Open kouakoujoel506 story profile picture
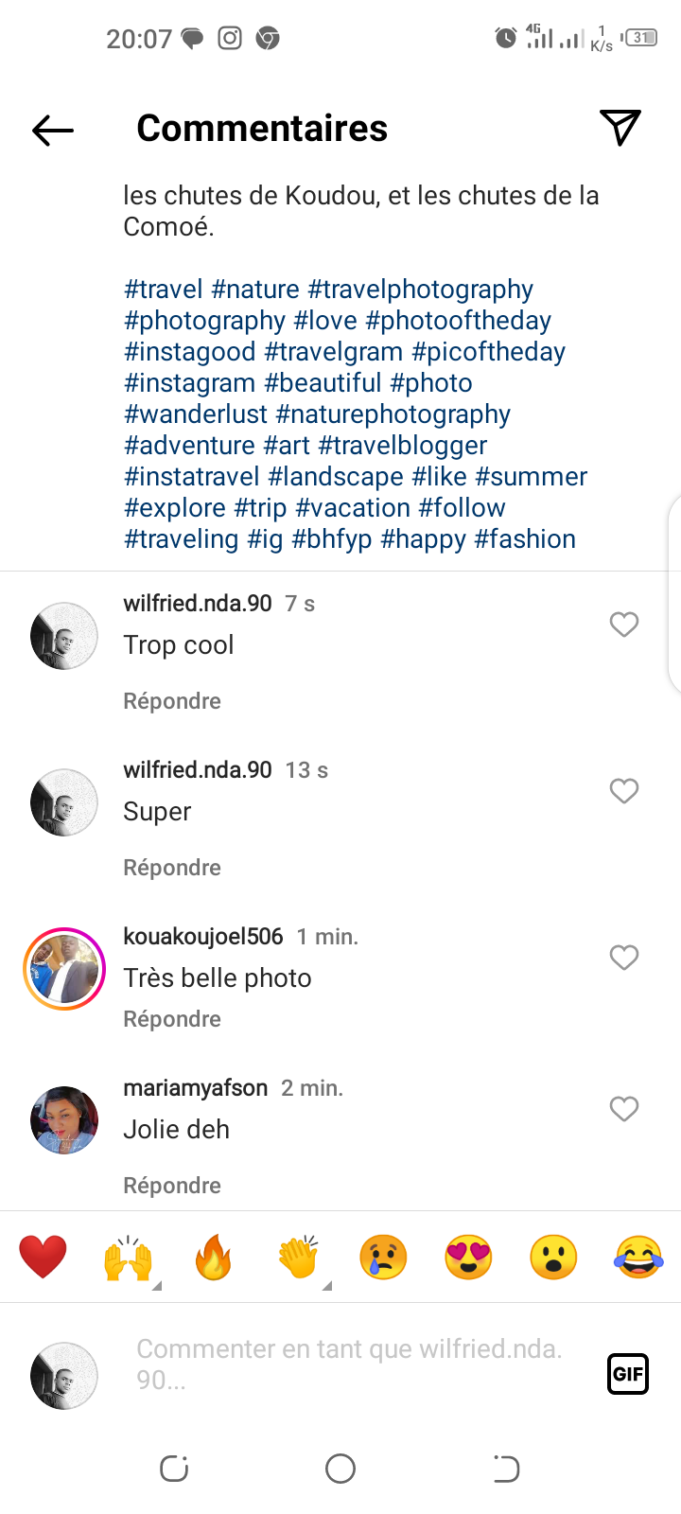The image size is (681, 1514). point(64,969)
